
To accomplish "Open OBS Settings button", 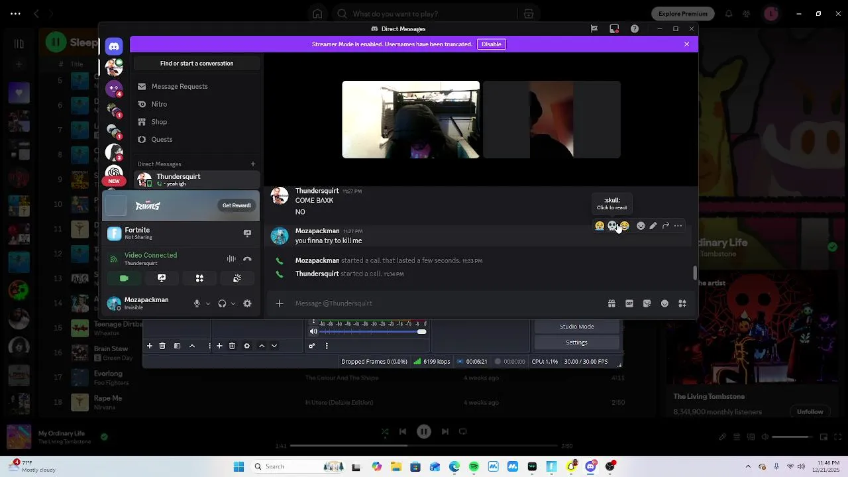I will point(576,343).
